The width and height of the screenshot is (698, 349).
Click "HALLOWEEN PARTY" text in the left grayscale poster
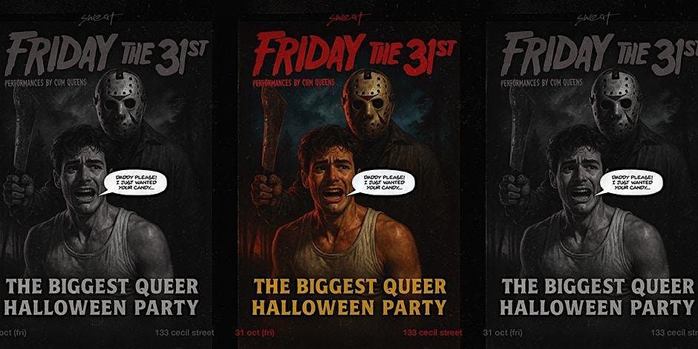click(100, 307)
